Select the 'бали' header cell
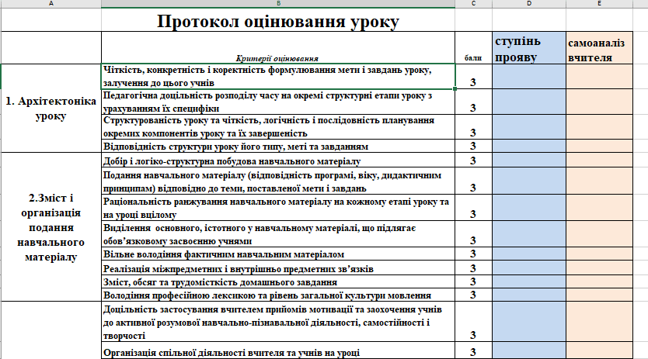 pyautogui.click(x=473, y=48)
